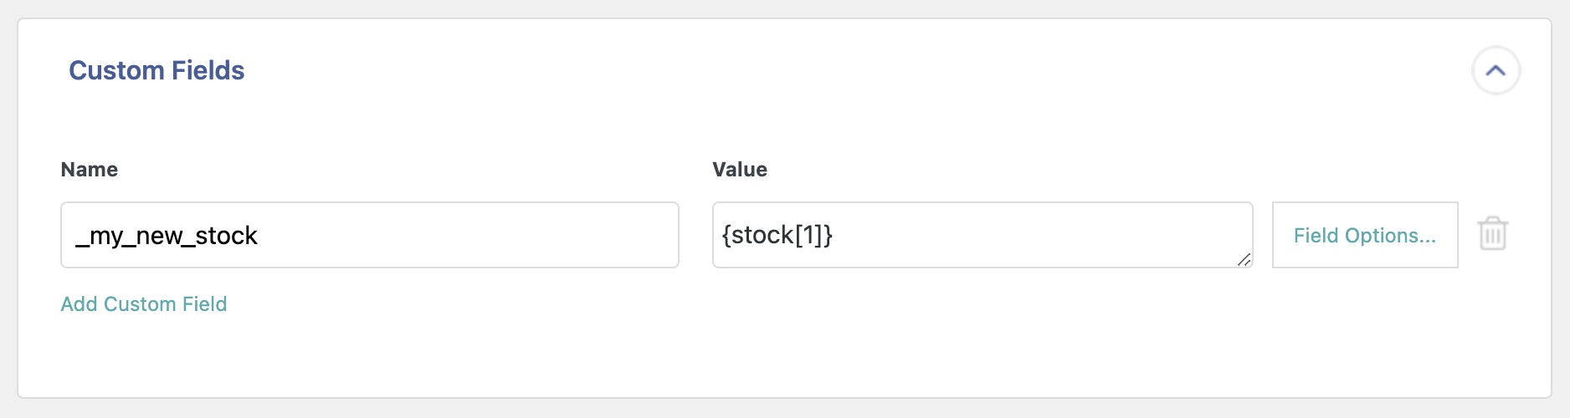The height and width of the screenshot is (418, 1570).
Task: Hide Custom Fields section with the arrow toggle
Action: (x=1496, y=71)
